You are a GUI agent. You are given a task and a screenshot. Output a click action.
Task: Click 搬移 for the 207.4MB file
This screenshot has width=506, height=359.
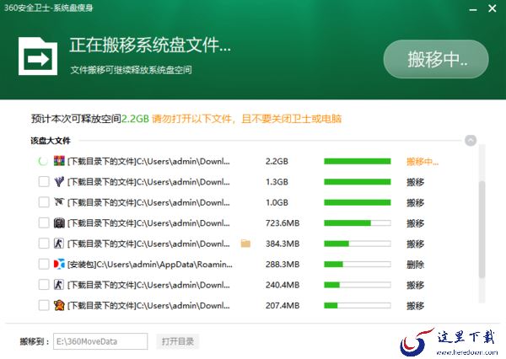[x=415, y=305]
